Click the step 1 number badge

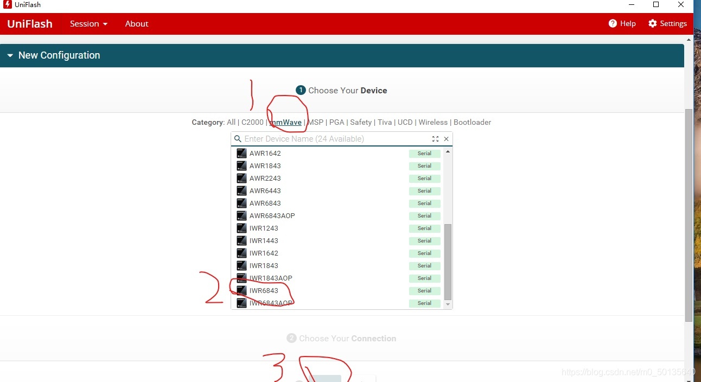(x=301, y=90)
